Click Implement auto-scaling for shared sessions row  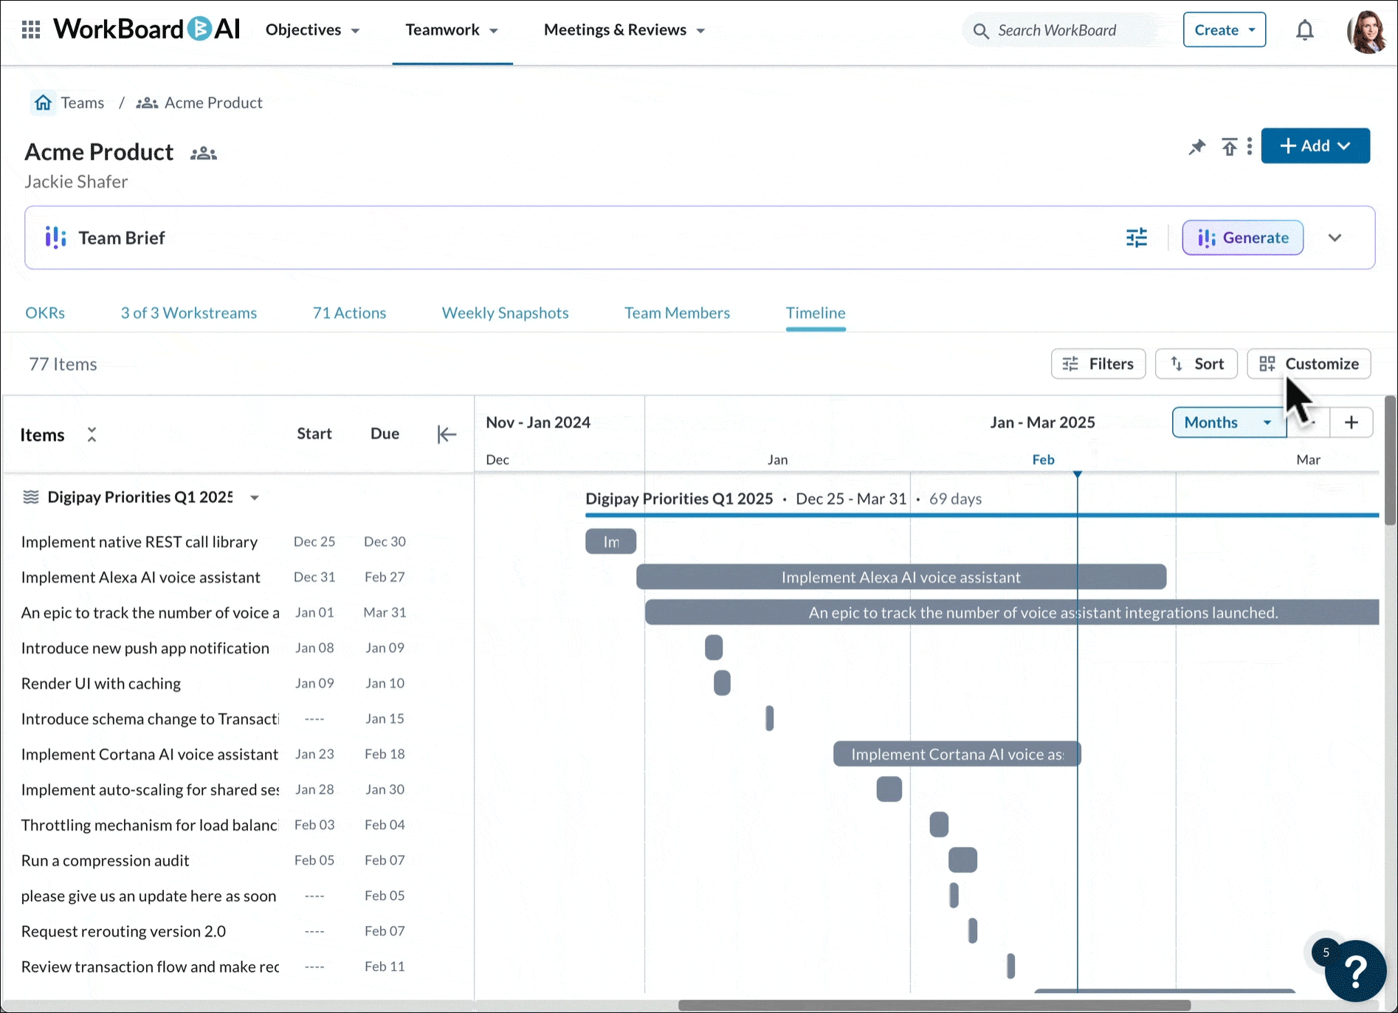pyautogui.click(x=236, y=790)
